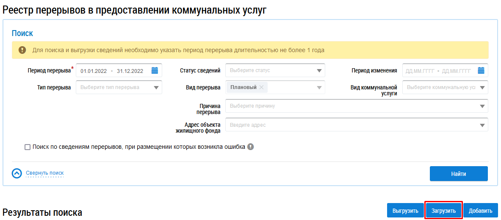
Task: Open Вид коммунальной услуги dropdown
Action: tap(482, 88)
